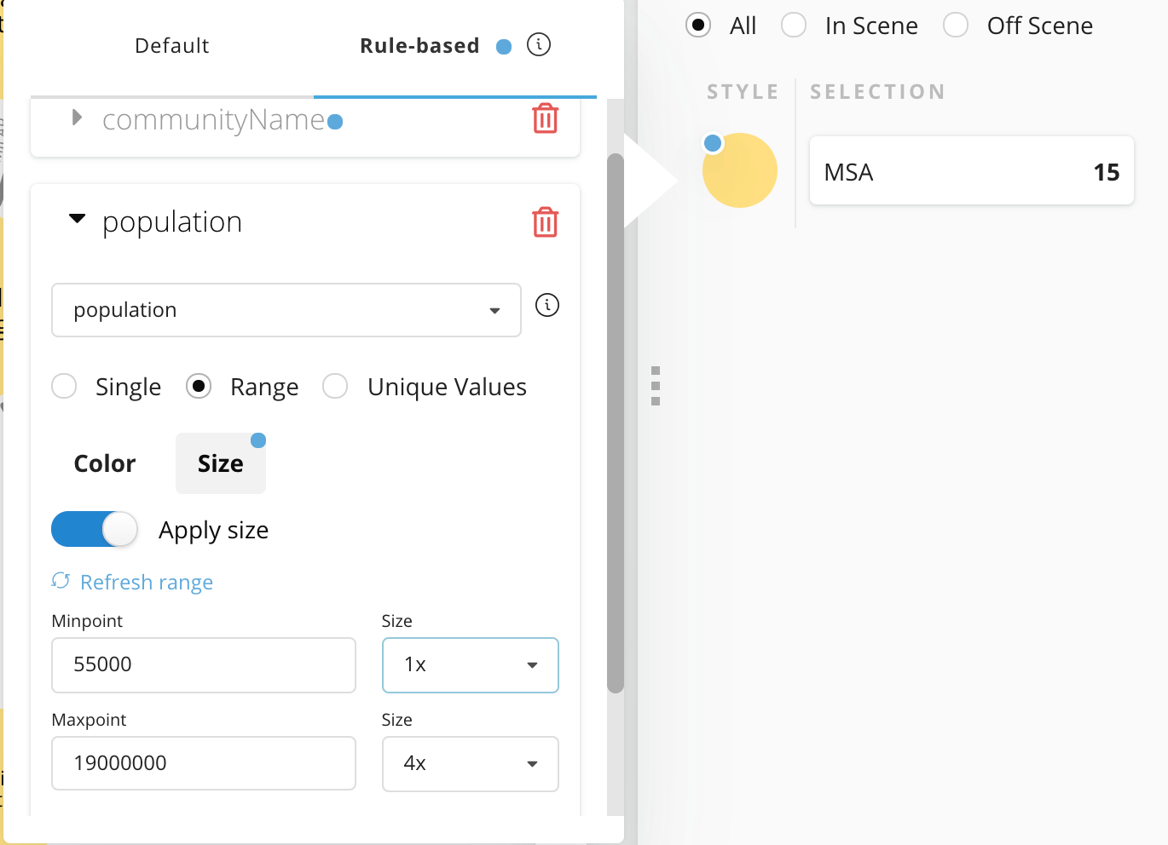Click the panel resize drag handle

click(x=655, y=386)
